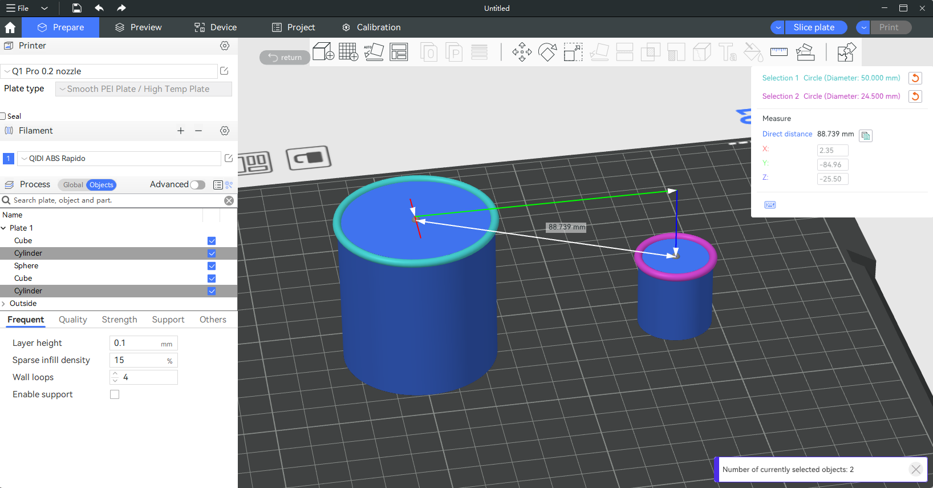The width and height of the screenshot is (933, 488).
Task: Click the Add plate grid icon
Action: 348,52
